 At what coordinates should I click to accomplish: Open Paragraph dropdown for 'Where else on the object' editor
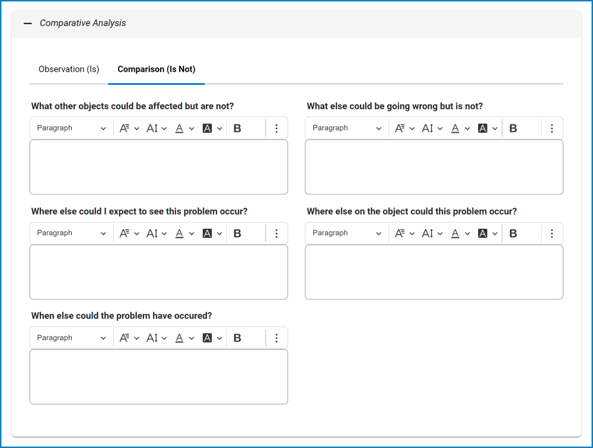pyautogui.click(x=347, y=233)
